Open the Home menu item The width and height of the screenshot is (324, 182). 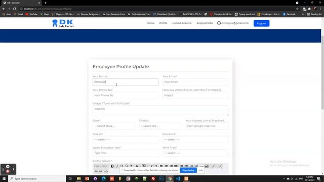pos(151,23)
